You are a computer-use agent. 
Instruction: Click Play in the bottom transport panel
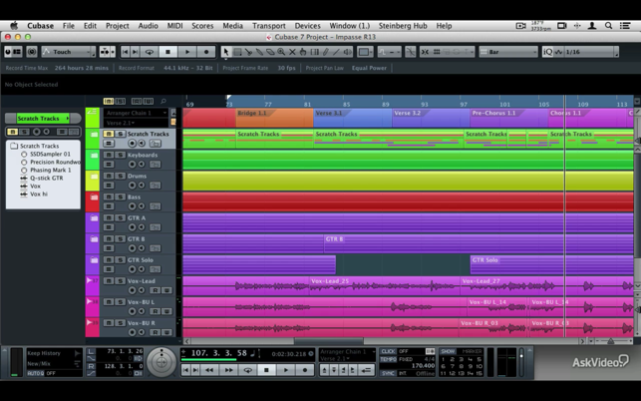(286, 370)
